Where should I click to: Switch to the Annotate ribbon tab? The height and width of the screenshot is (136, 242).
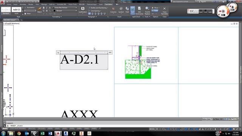pos(23,5)
